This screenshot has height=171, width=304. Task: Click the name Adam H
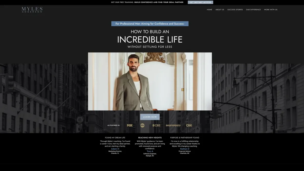[x=115, y=149]
